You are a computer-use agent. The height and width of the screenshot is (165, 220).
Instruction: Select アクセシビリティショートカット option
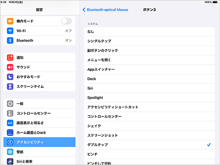149,107
